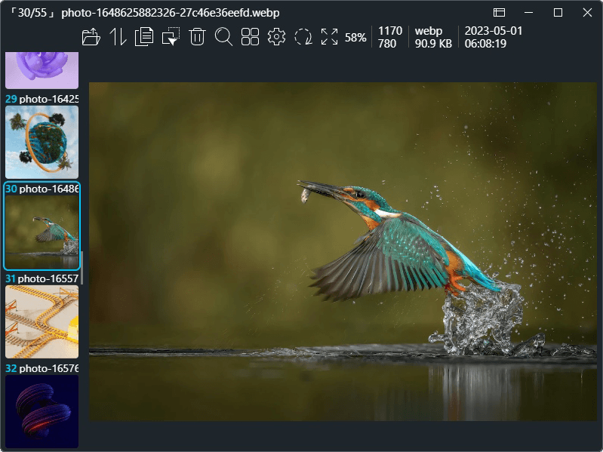Open thumbnail 32 dark neon swirl image
The height and width of the screenshot is (452, 603).
click(x=42, y=411)
